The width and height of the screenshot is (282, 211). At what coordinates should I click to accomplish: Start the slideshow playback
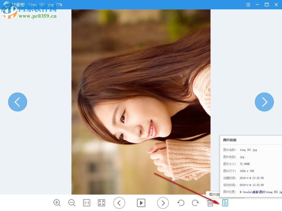pos(141,203)
